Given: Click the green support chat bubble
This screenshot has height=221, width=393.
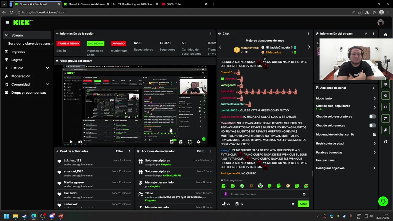Looking at the screenshot, I should [383, 201].
